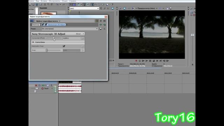Solo the audio track

pyautogui.click(x=51, y=85)
